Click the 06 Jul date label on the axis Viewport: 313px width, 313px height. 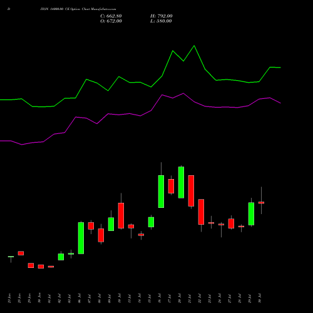tap(80, 298)
